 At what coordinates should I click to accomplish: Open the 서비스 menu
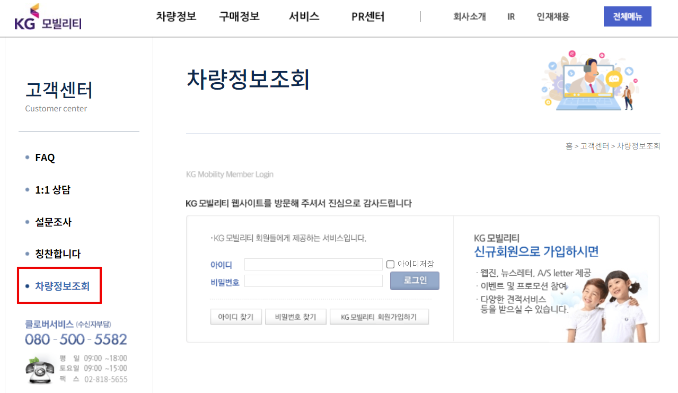[x=304, y=16]
